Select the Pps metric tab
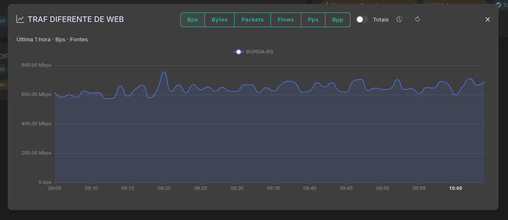The image size is (508, 220). pyautogui.click(x=313, y=20)
